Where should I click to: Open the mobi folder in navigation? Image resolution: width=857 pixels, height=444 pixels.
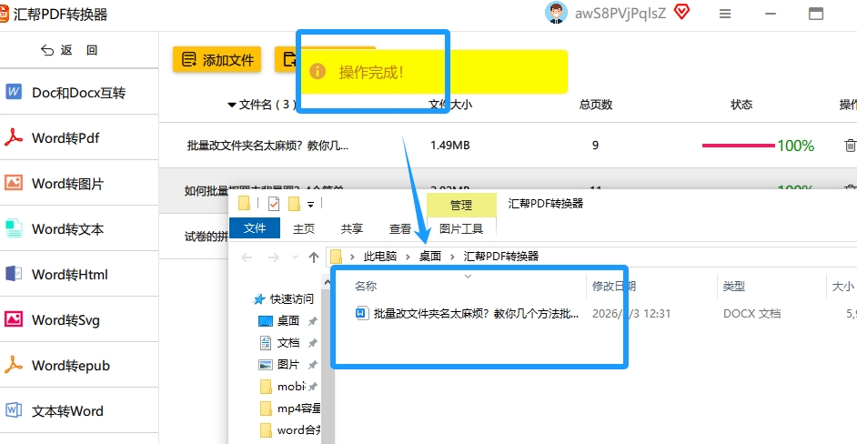(289, 387)
